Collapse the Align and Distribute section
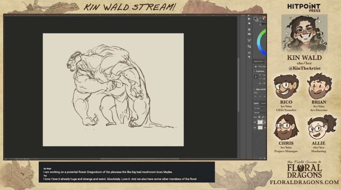Image resolution: width=341 pixels, height=190 pixels. (254, 89)
